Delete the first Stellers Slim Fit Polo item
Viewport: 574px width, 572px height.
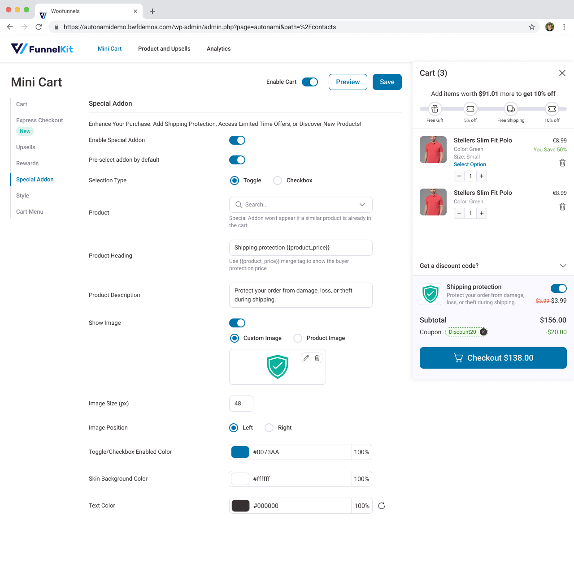[x=562, y=163]
